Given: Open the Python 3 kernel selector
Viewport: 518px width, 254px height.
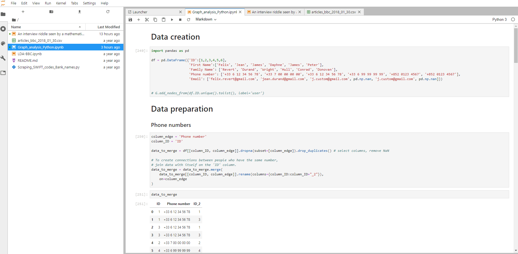Looking at the screenshot, I should pos(499,19).
